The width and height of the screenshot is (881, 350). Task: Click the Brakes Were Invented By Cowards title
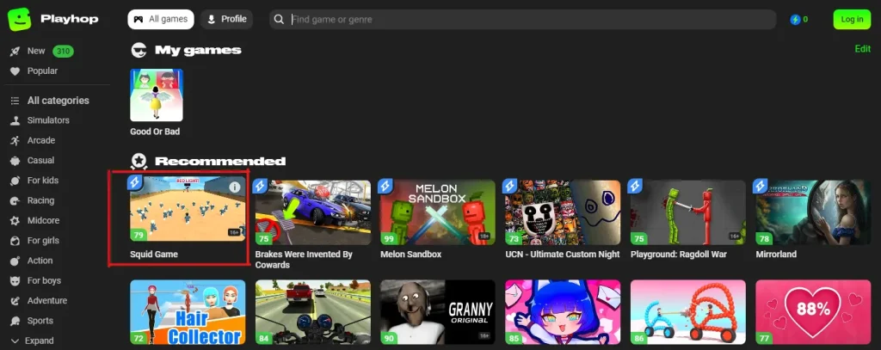point(304,260)
